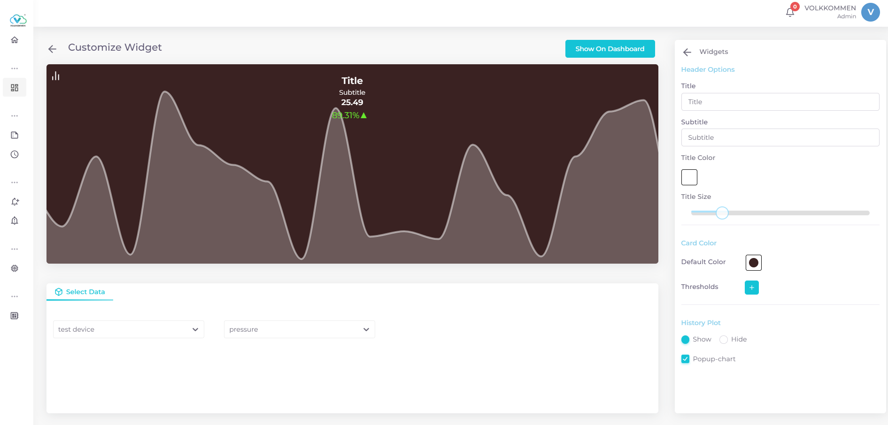
Task: Open the pressure parameter dropdown
Action: click(x=299, y=329)
